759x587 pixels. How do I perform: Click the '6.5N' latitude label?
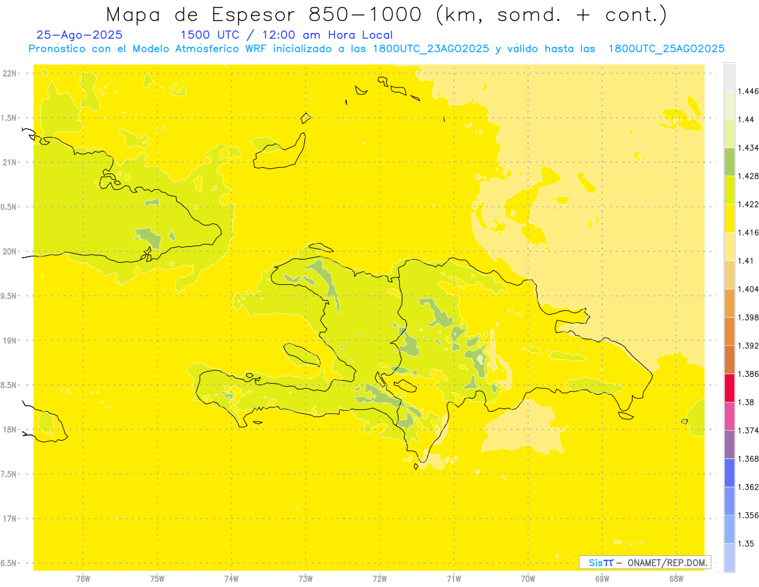click(9, 563)
